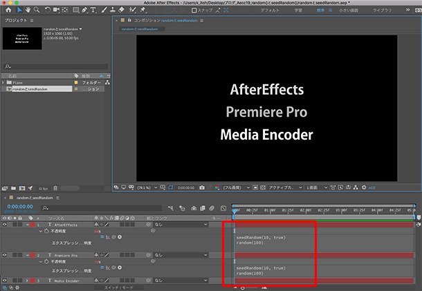Select the Pen tool

(84, 10)
